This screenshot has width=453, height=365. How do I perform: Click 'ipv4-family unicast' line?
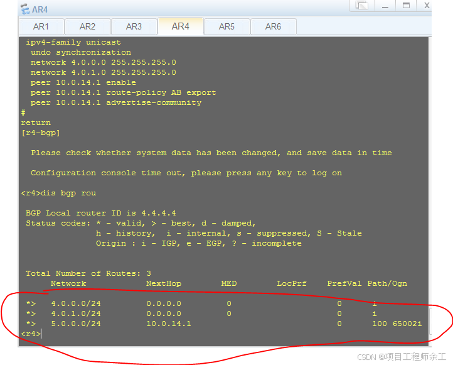tap(73, 42)
